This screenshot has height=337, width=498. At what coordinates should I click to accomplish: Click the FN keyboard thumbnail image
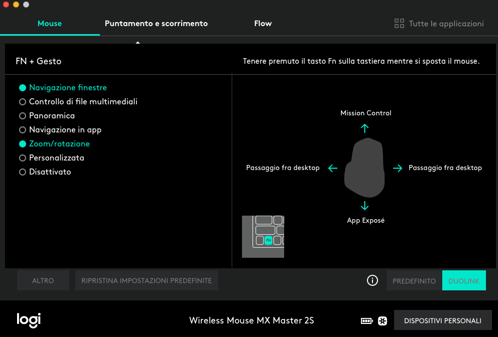[x=263, y=237]
